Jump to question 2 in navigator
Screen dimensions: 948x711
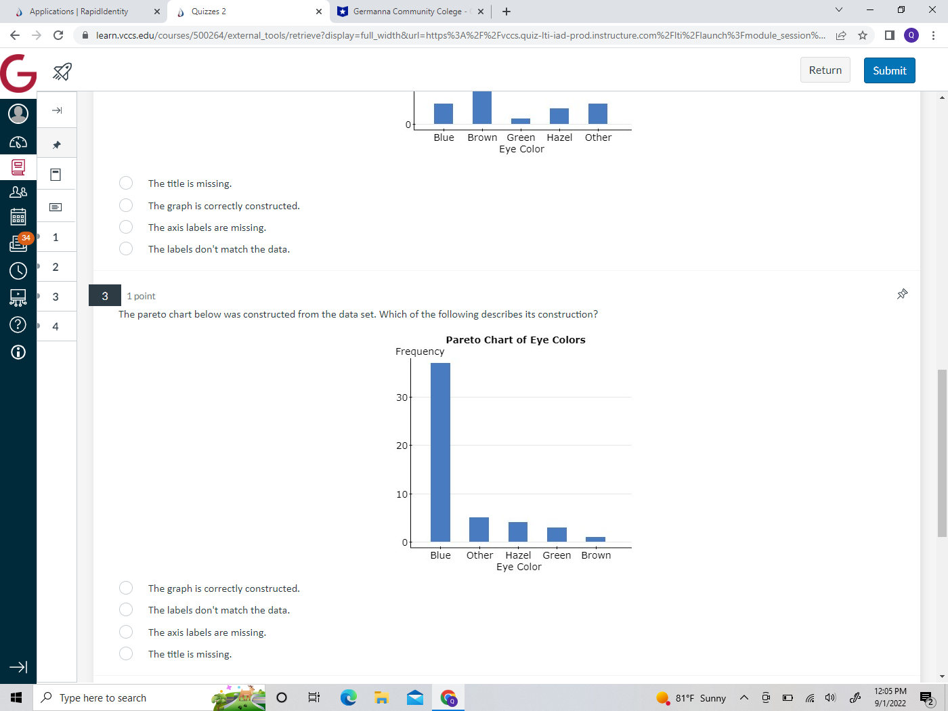pos(56,267)
